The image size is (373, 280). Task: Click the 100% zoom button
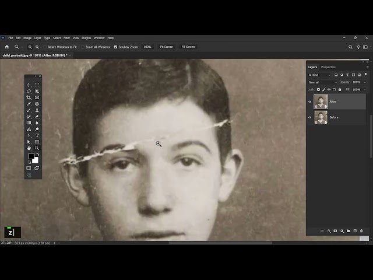(x=147, y=47)
